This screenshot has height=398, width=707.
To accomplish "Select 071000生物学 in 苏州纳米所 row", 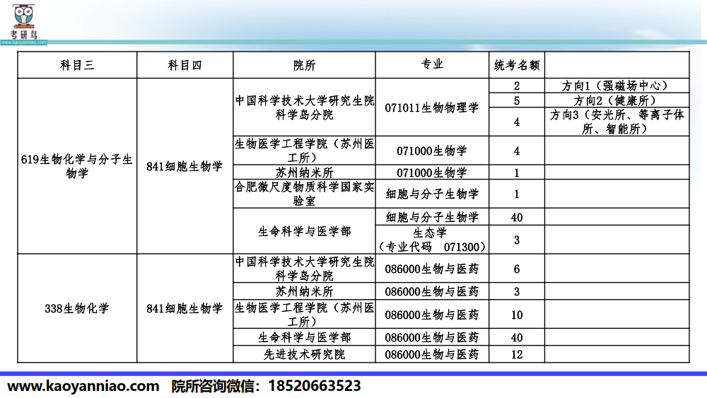I will tap(432, 172).
